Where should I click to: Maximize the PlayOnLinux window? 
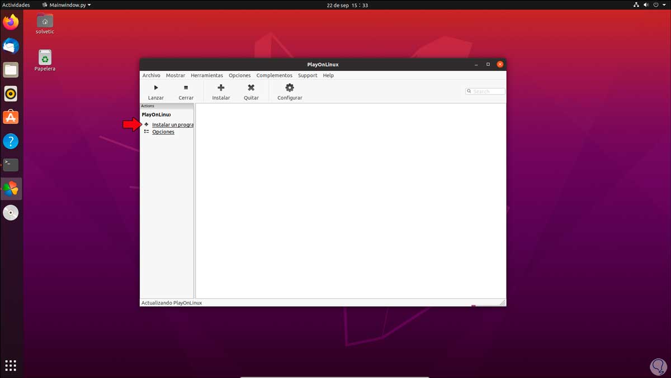click(x=488, y=64)
